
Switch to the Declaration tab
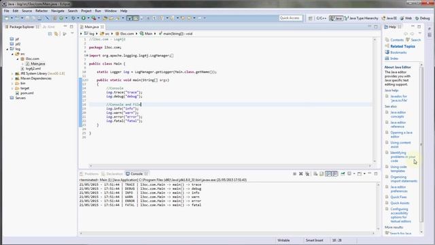coord(112,174)
